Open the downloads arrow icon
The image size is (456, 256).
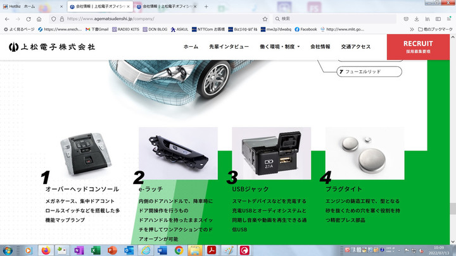click(417, 19)
